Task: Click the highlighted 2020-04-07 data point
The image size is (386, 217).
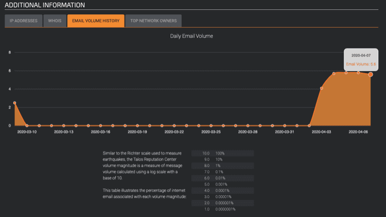Action: click(x=371, y=74)
